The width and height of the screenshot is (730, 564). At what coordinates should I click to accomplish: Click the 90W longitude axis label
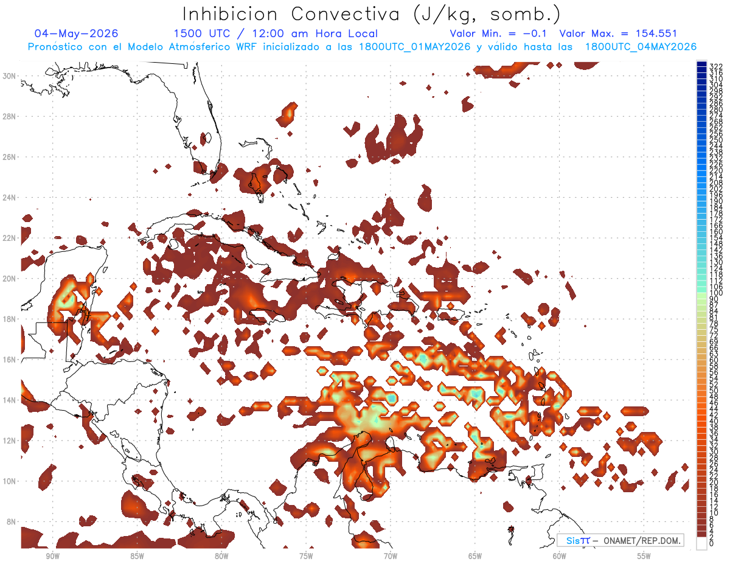[x=52, y=556]
